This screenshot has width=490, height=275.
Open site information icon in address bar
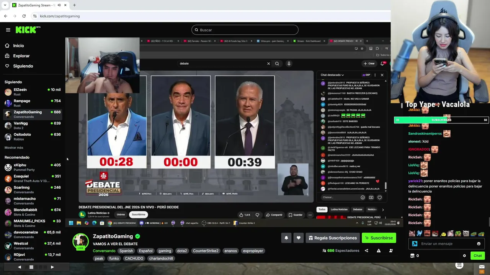pyautogui.click(x=35, y=16)
